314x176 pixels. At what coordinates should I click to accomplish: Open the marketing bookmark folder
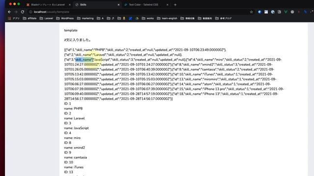click(85, 19)
